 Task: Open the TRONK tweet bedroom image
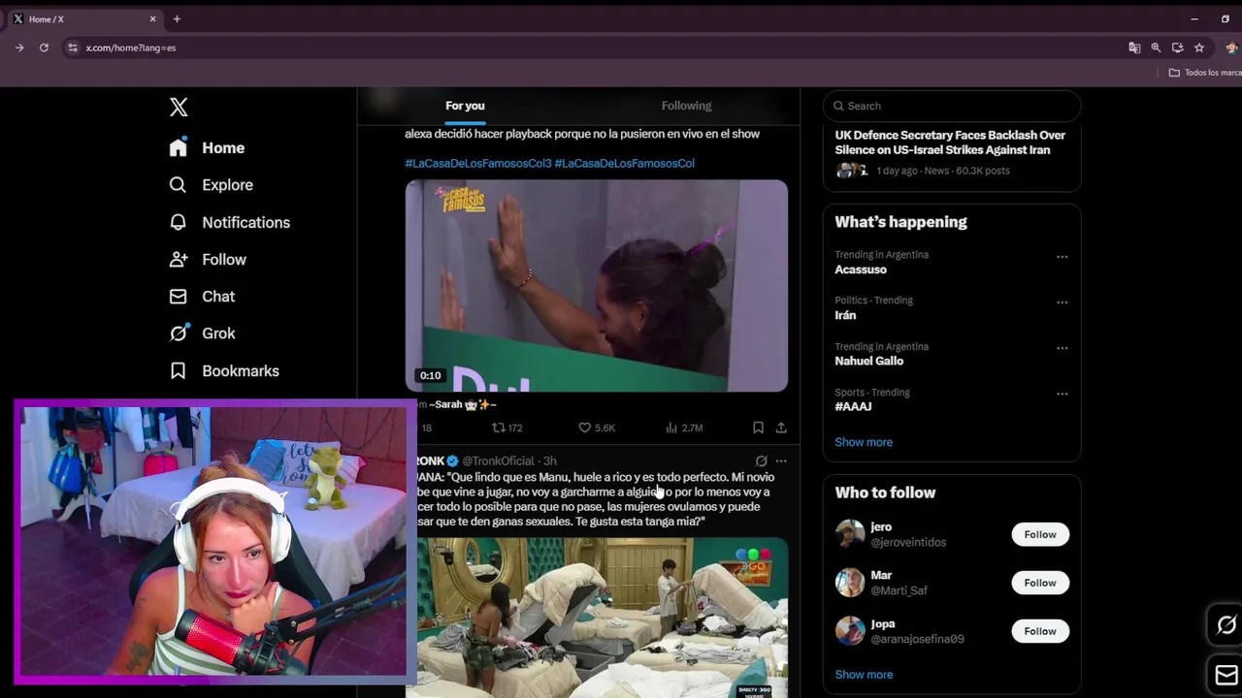point(603,618)
